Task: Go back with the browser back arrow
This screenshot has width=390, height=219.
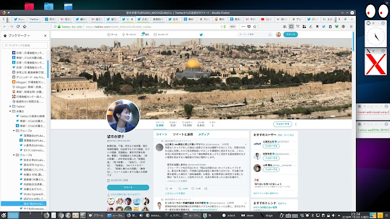Action: point(5,27)
